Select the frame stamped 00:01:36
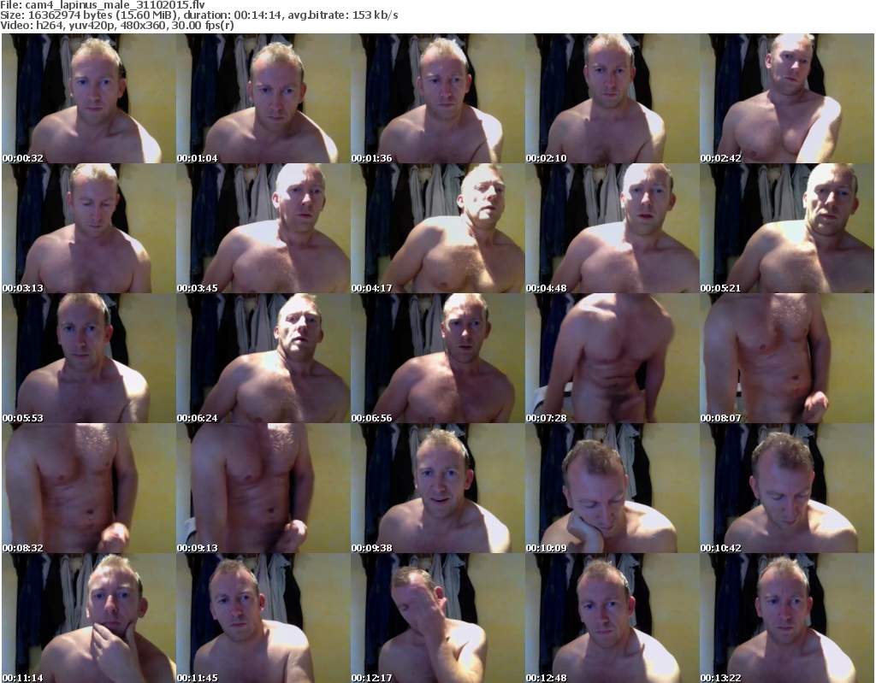876x683 pixels. click(437, 98)
